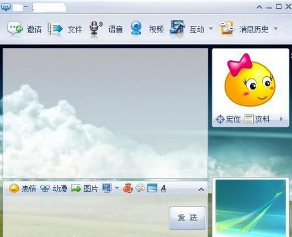Click the 视频 text label

[156, 29]
